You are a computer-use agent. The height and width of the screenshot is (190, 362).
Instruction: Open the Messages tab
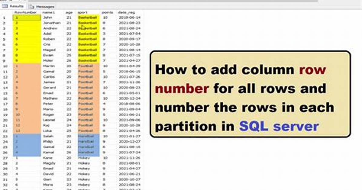point(42,6)
